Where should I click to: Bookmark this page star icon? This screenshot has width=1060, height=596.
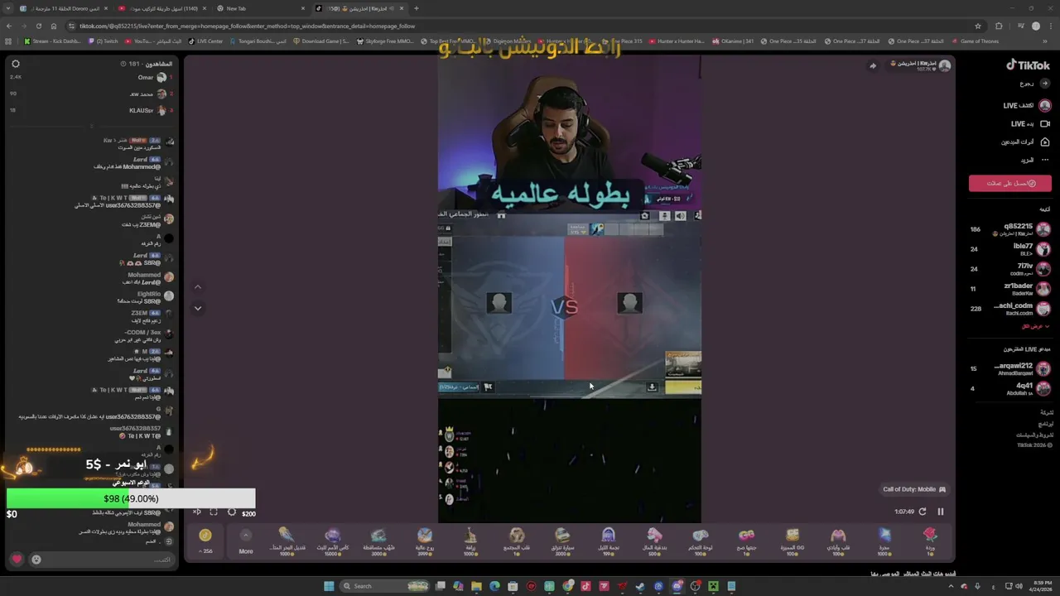[978, 26]
